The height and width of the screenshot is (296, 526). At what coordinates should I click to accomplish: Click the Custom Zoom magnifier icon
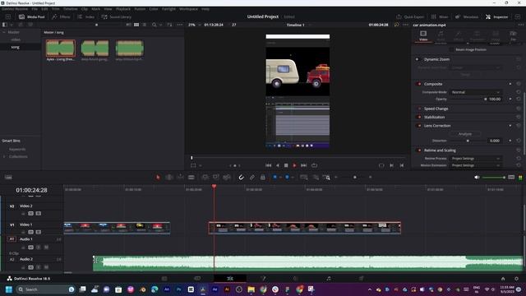(x=327, y=178)
